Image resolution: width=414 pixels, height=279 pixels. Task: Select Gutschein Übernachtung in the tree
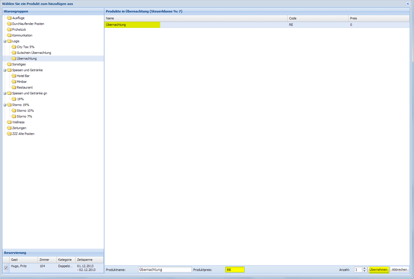pyautogui.click(x=34, y=53)
